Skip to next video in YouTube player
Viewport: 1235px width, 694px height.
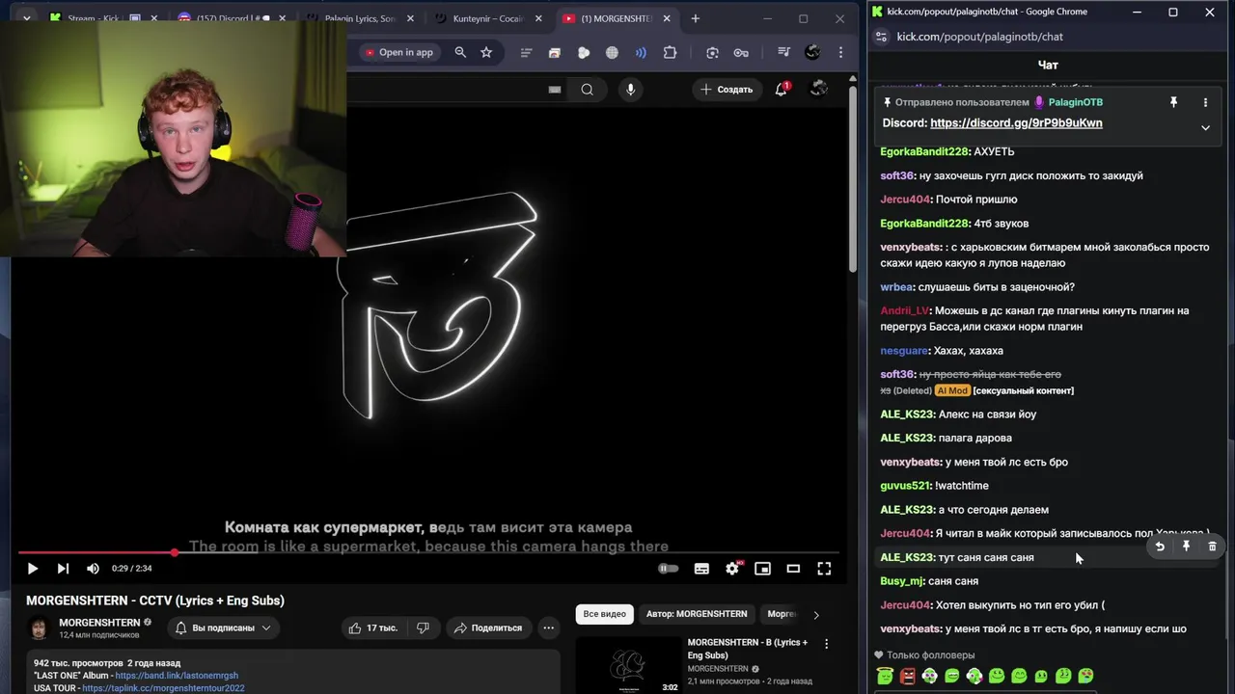click(x=63, y=569)
